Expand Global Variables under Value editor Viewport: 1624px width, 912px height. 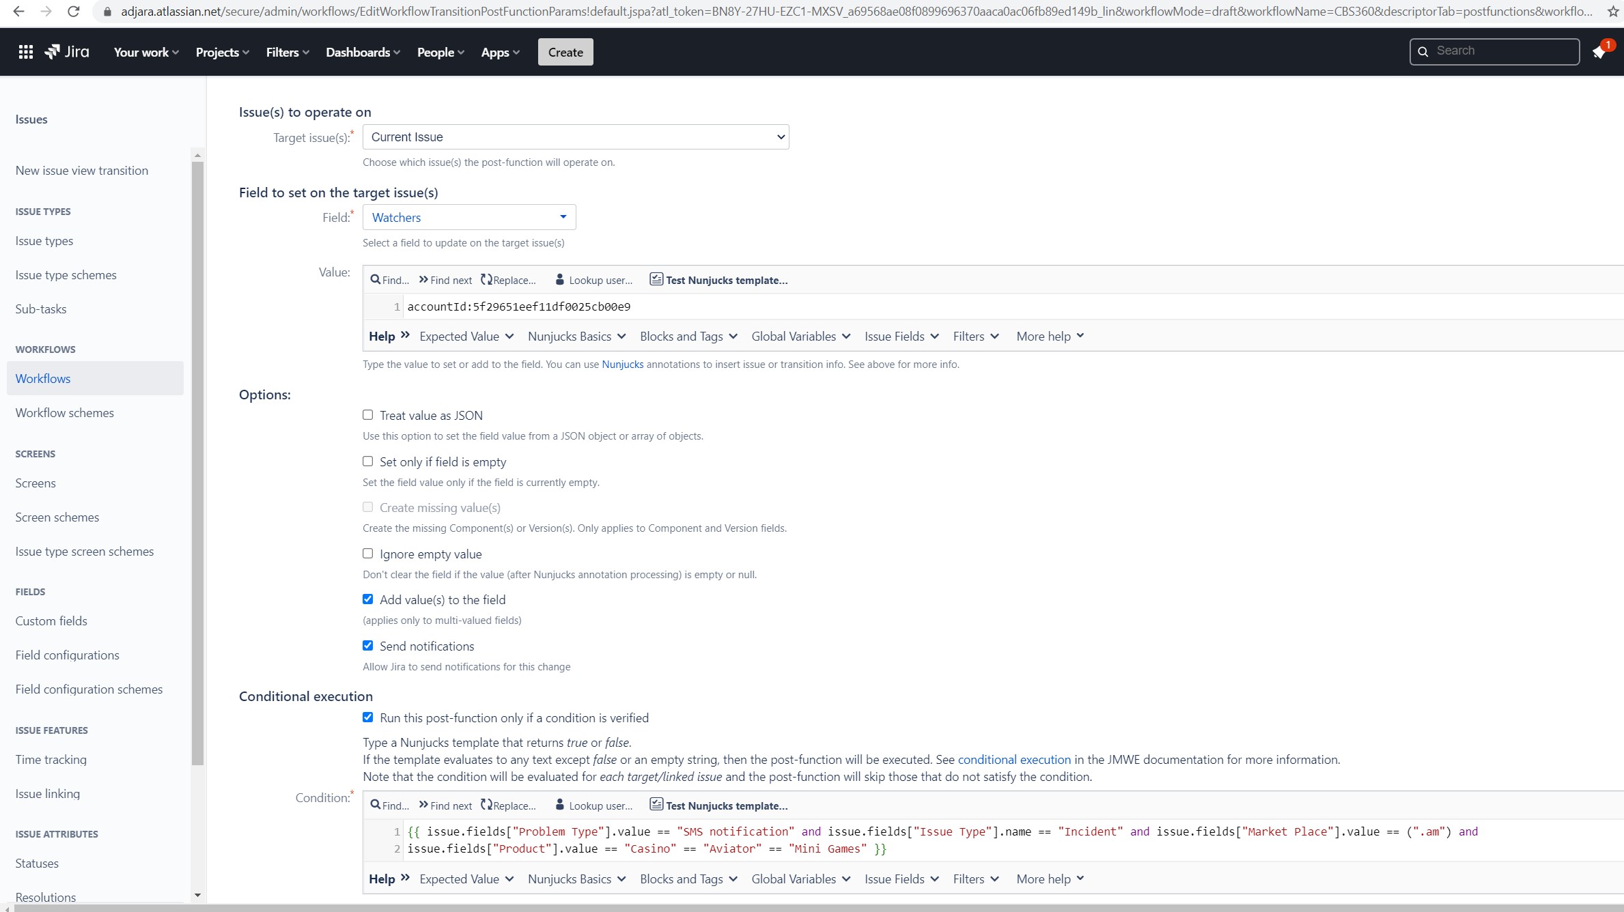coord(801,337)
